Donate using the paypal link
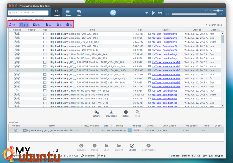 tap(219, 156)
